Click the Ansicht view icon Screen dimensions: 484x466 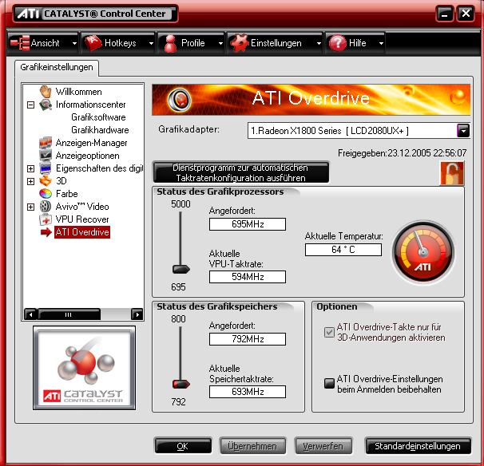point(19,43)
